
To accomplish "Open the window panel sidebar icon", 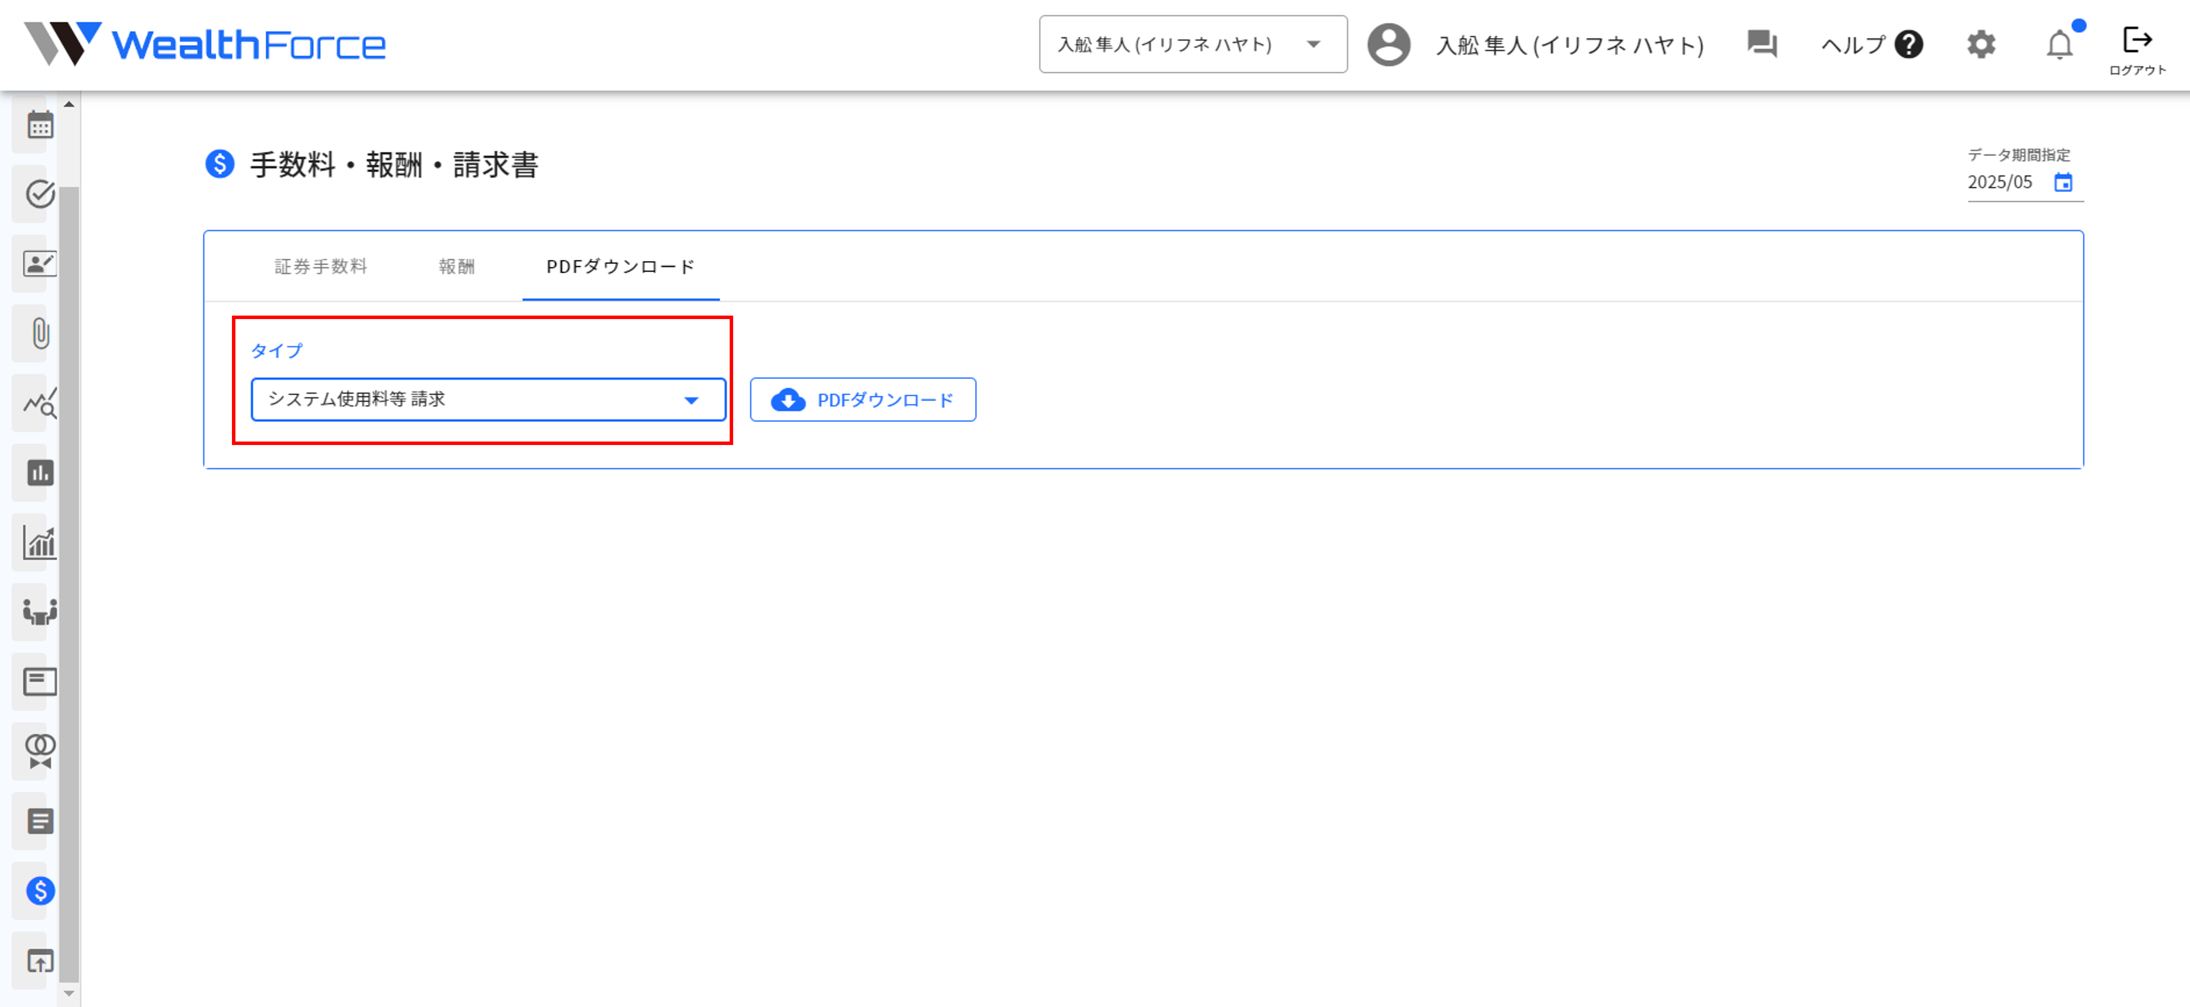I will coord(39,681).
